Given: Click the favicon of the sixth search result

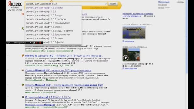Looking at the screenshot, I should 23,85.
